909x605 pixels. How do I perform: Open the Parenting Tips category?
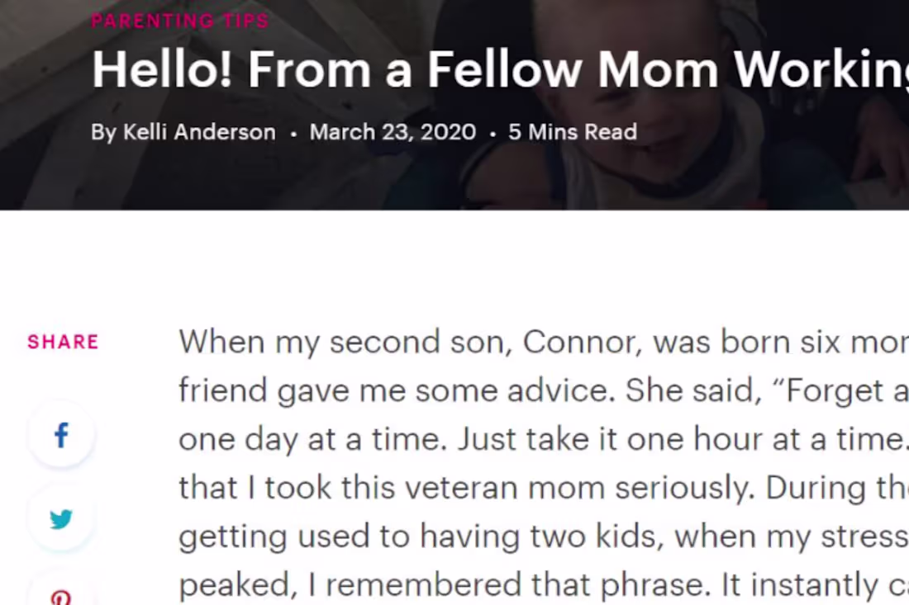tap(180, 21)
